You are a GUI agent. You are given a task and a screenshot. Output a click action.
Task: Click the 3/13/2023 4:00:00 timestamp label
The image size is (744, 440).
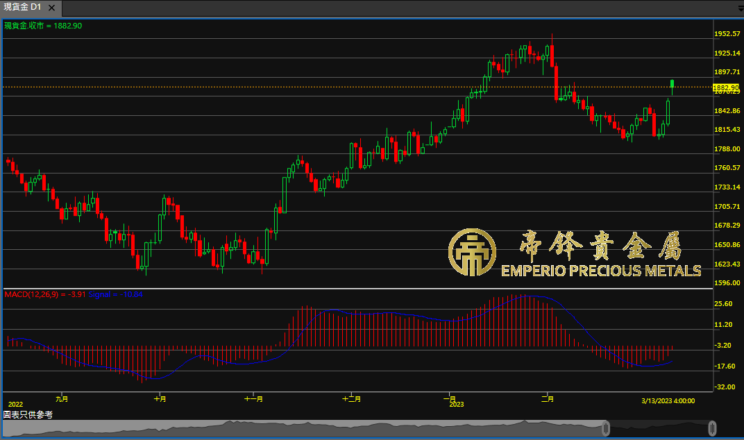click(668, 400)
